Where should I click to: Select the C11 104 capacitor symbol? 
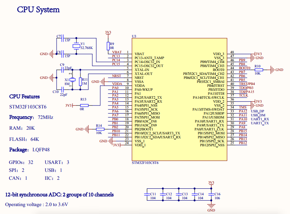[x=147, y=195]
